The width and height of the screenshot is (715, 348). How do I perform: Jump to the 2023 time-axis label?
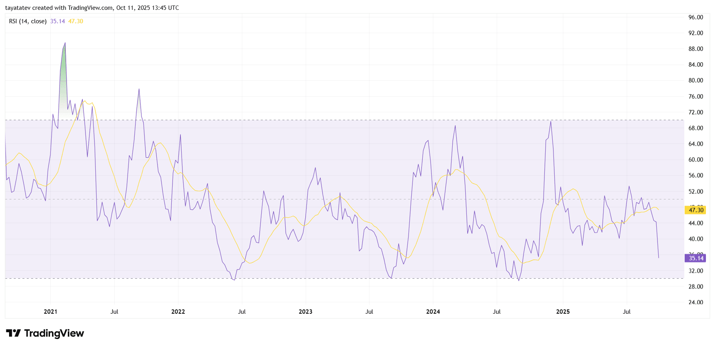[305, 312]
